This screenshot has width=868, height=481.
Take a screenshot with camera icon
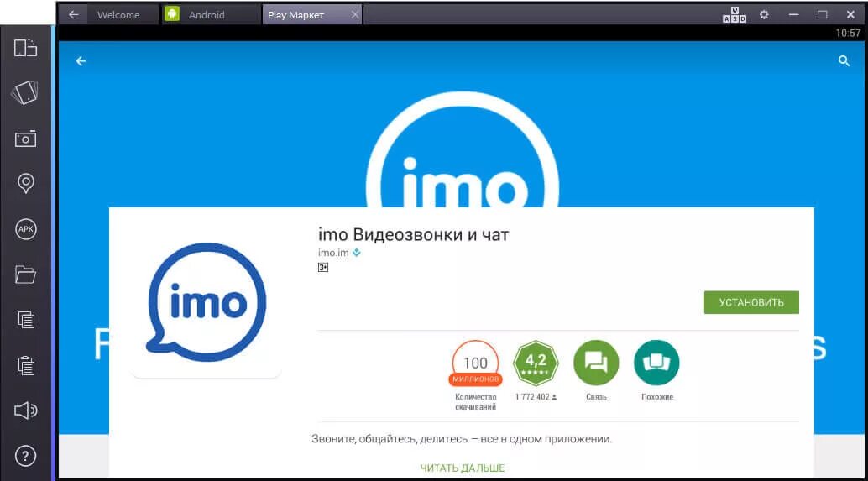point(25,139)
